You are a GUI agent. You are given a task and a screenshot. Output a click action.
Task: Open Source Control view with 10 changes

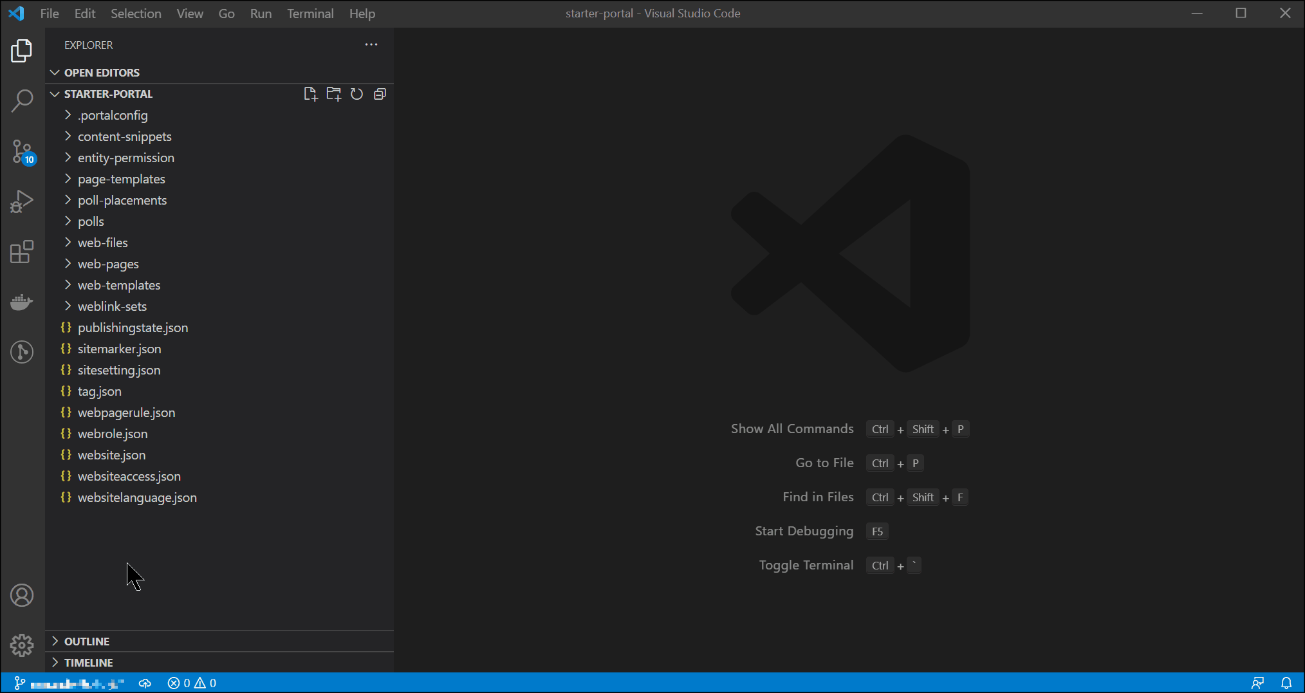(x=22, y=152)
